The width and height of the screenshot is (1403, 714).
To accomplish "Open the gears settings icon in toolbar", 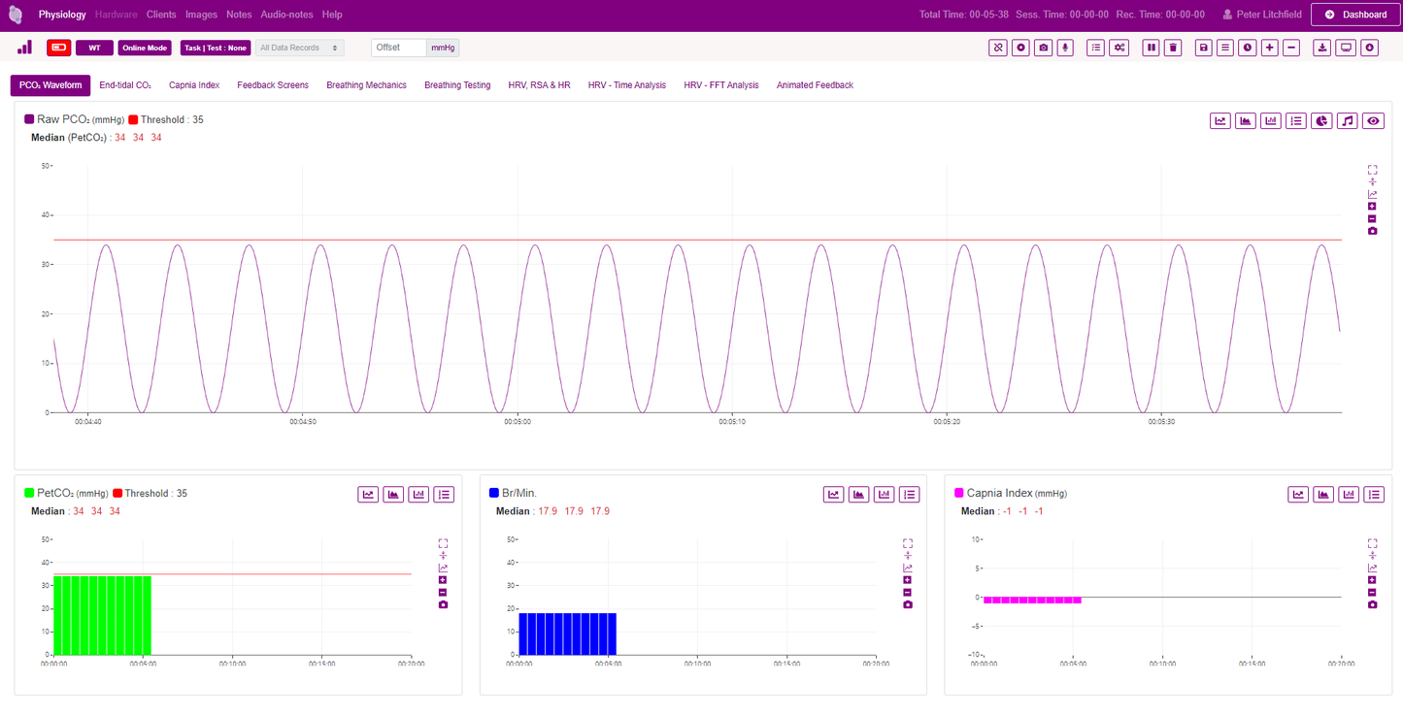I will tap(1119, 48).
